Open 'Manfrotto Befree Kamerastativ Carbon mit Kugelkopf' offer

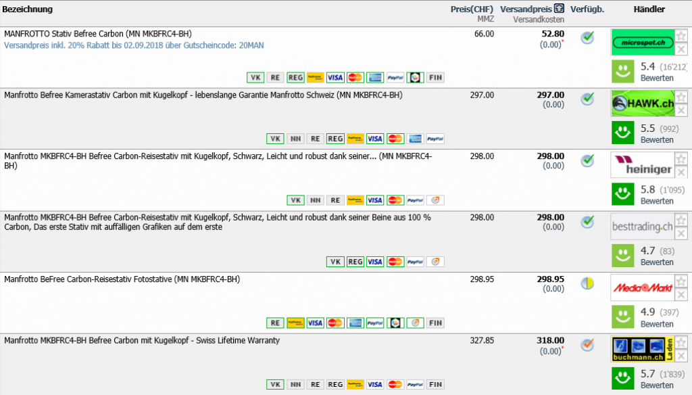(203, 95)
